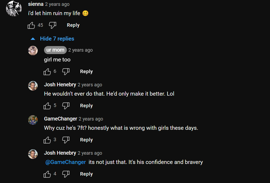Open ur mom's cat avatar
Image resolution: width=270 pixels, height=183 pixels.
tap(33, 51)
